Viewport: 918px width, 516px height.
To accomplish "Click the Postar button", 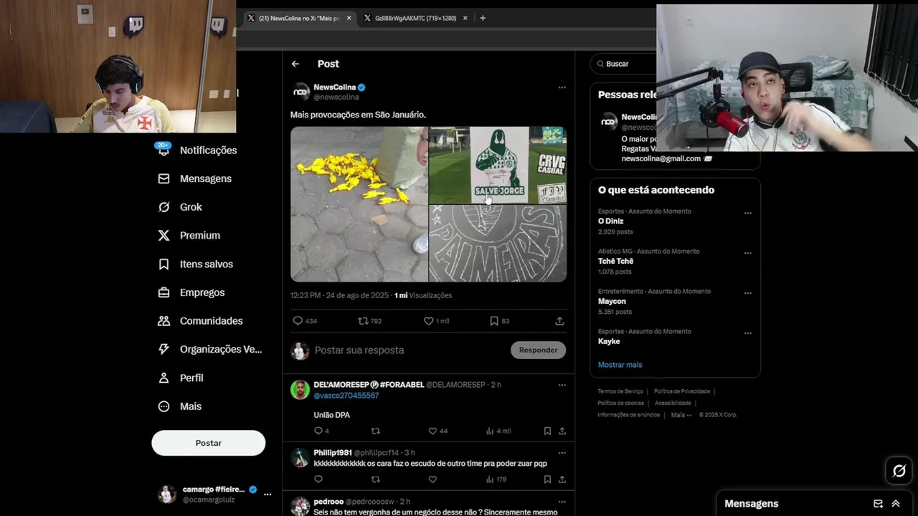I will click(x=208, y=443).
